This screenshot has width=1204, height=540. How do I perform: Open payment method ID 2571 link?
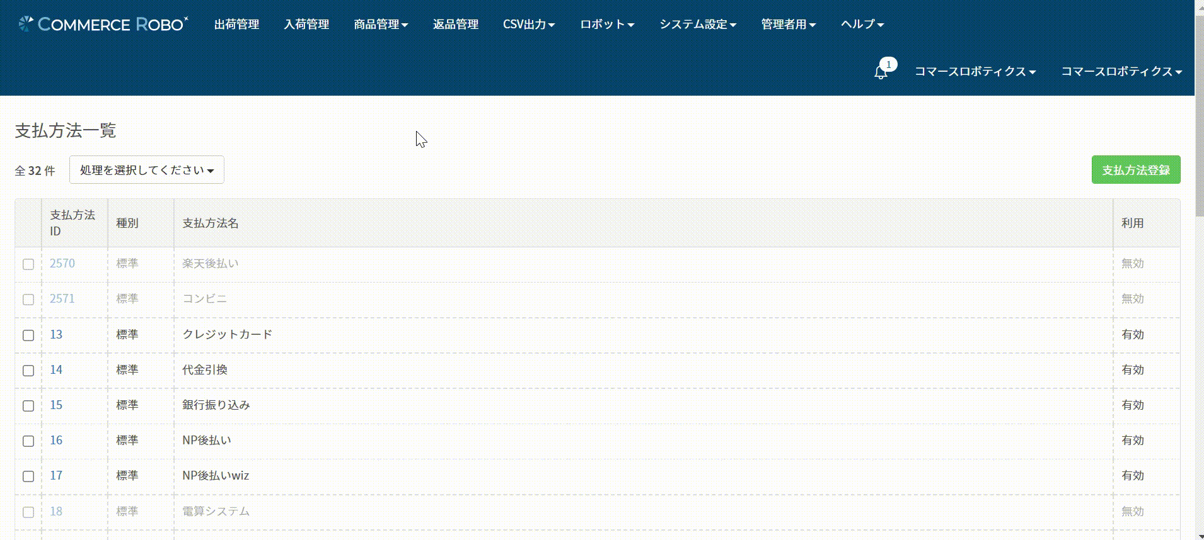(x=62, y=298)
